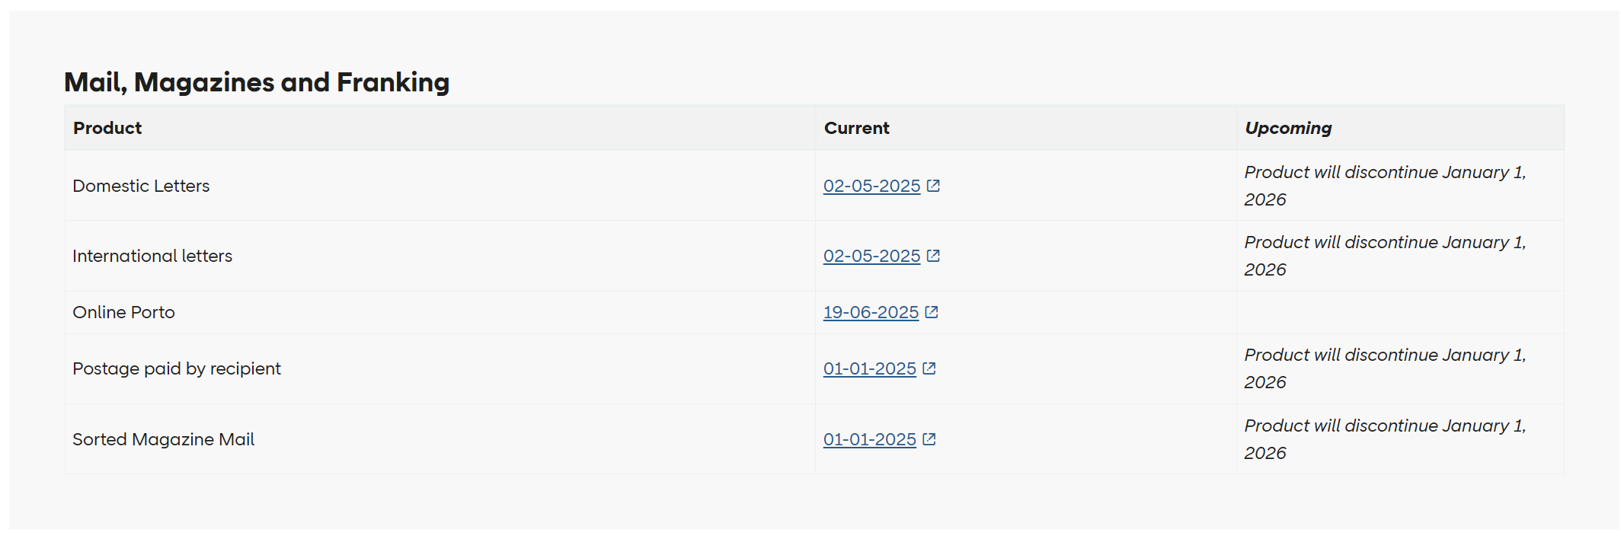
Task: Click external-link icon in International letters row
Action: [x=933, y=256]
